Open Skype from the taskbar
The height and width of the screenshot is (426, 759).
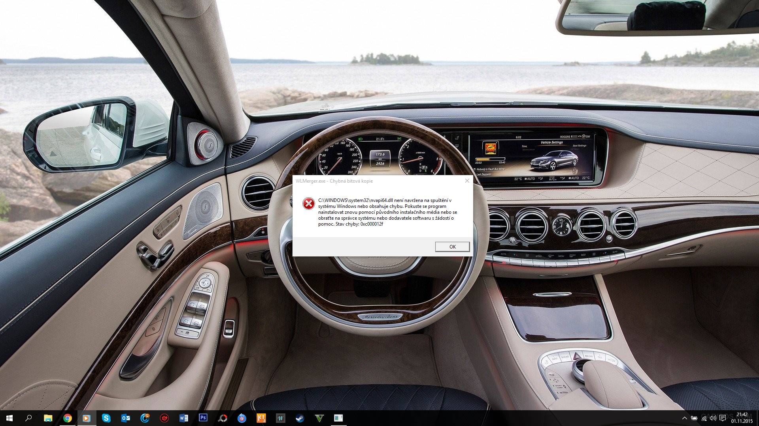(x=106, y=418)
